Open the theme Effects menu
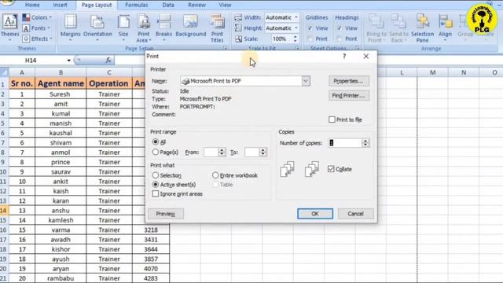 [x=37, y=39]
